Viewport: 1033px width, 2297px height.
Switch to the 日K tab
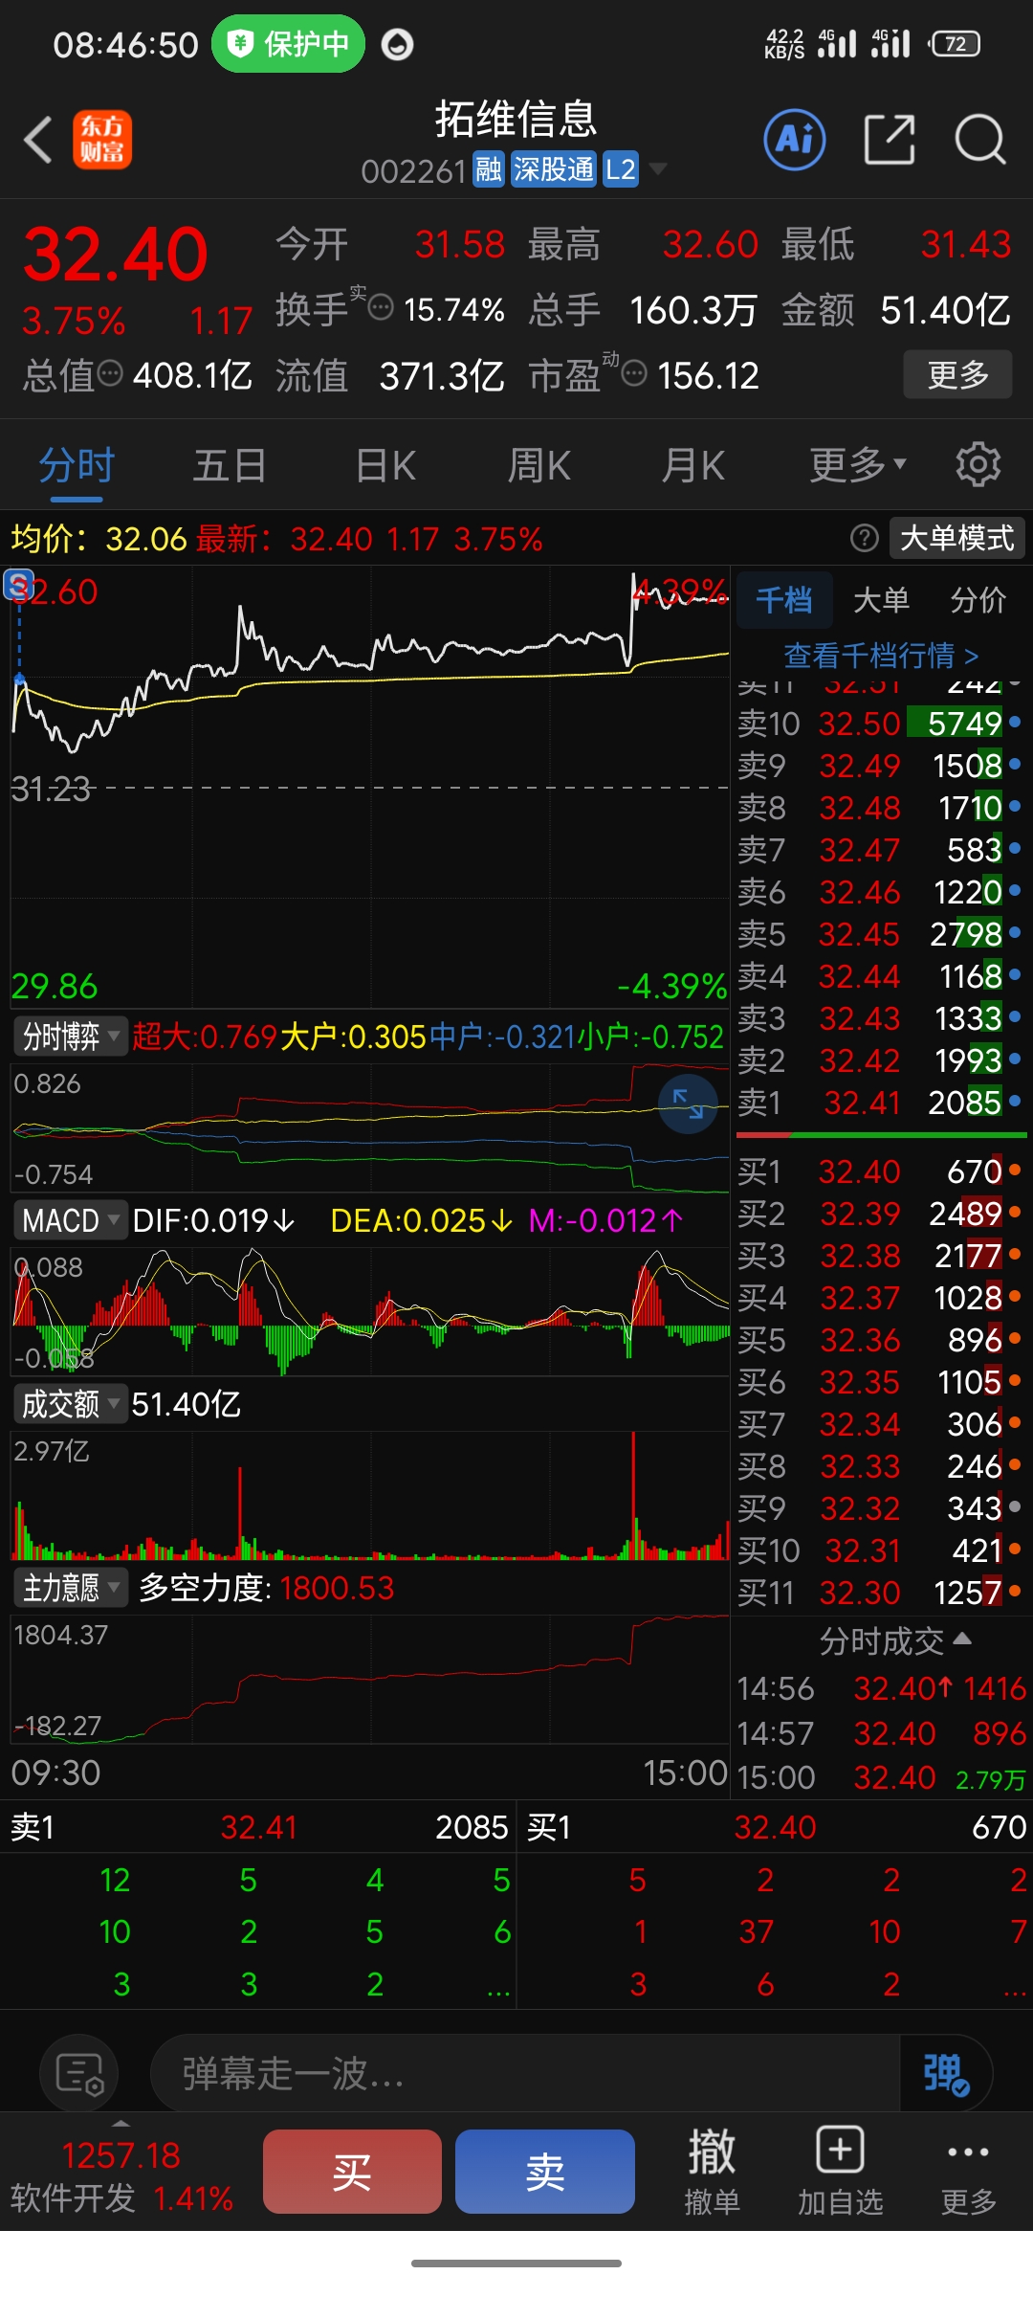pos(385,466)
